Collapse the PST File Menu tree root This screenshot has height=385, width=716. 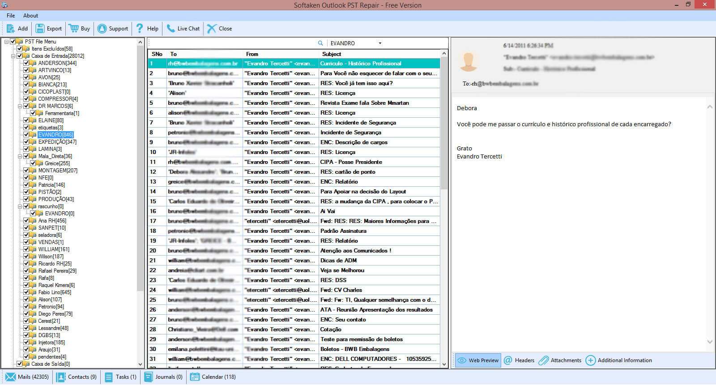tap(6, 42)
